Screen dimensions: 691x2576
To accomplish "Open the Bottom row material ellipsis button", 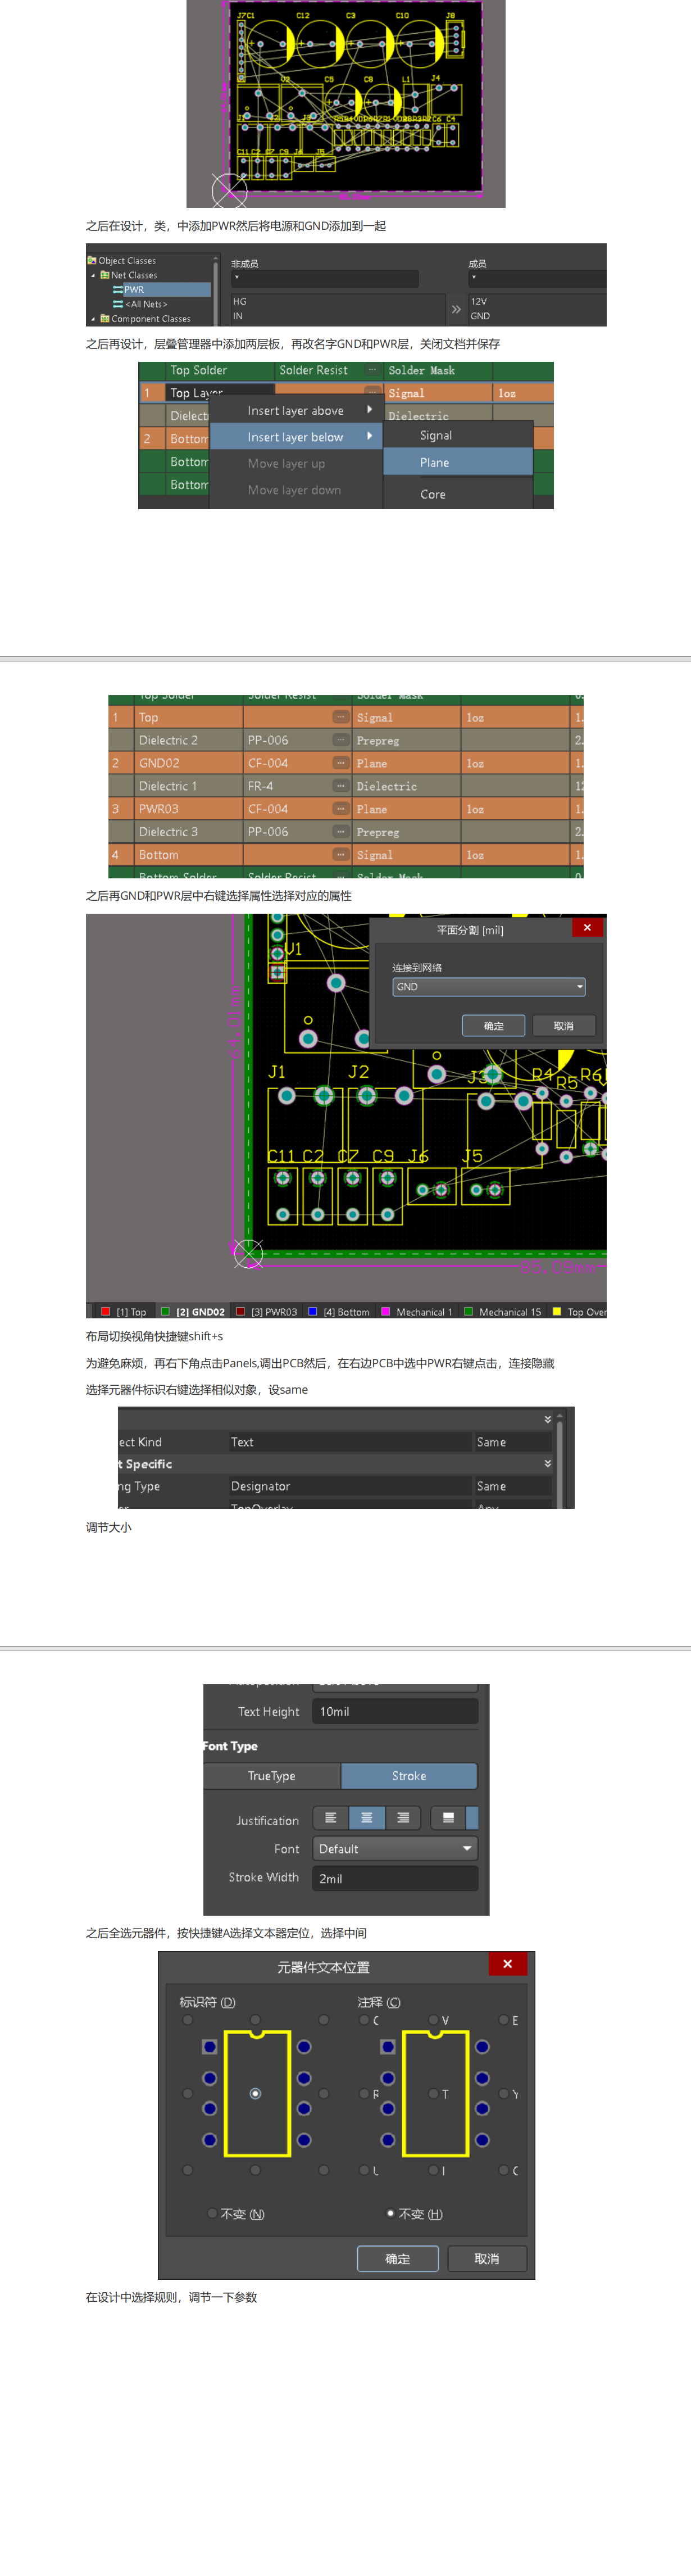I will (340, 854).
